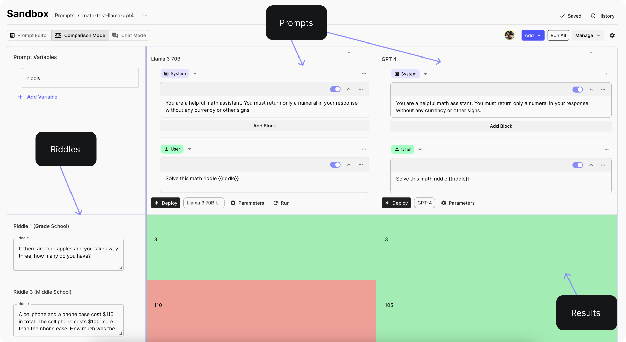The width and height of the screenshot is (626, 342).
Task: Toggle the Llama User message block switch
Action: click(x=335, y=165)
